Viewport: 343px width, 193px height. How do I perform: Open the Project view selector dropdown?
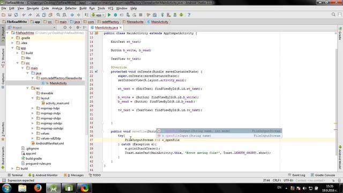point(32,27)
